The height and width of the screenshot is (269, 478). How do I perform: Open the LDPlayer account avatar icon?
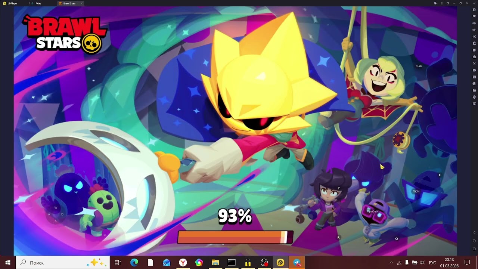(x=435, y=3)
